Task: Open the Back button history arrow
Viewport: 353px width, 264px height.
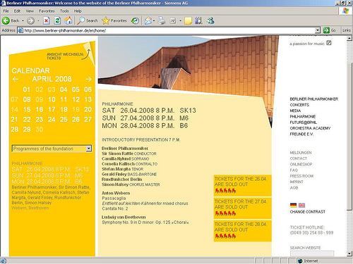Action: tap(23, 21)
